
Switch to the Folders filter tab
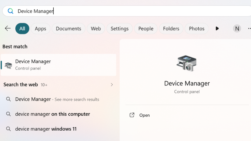[171, 29]
